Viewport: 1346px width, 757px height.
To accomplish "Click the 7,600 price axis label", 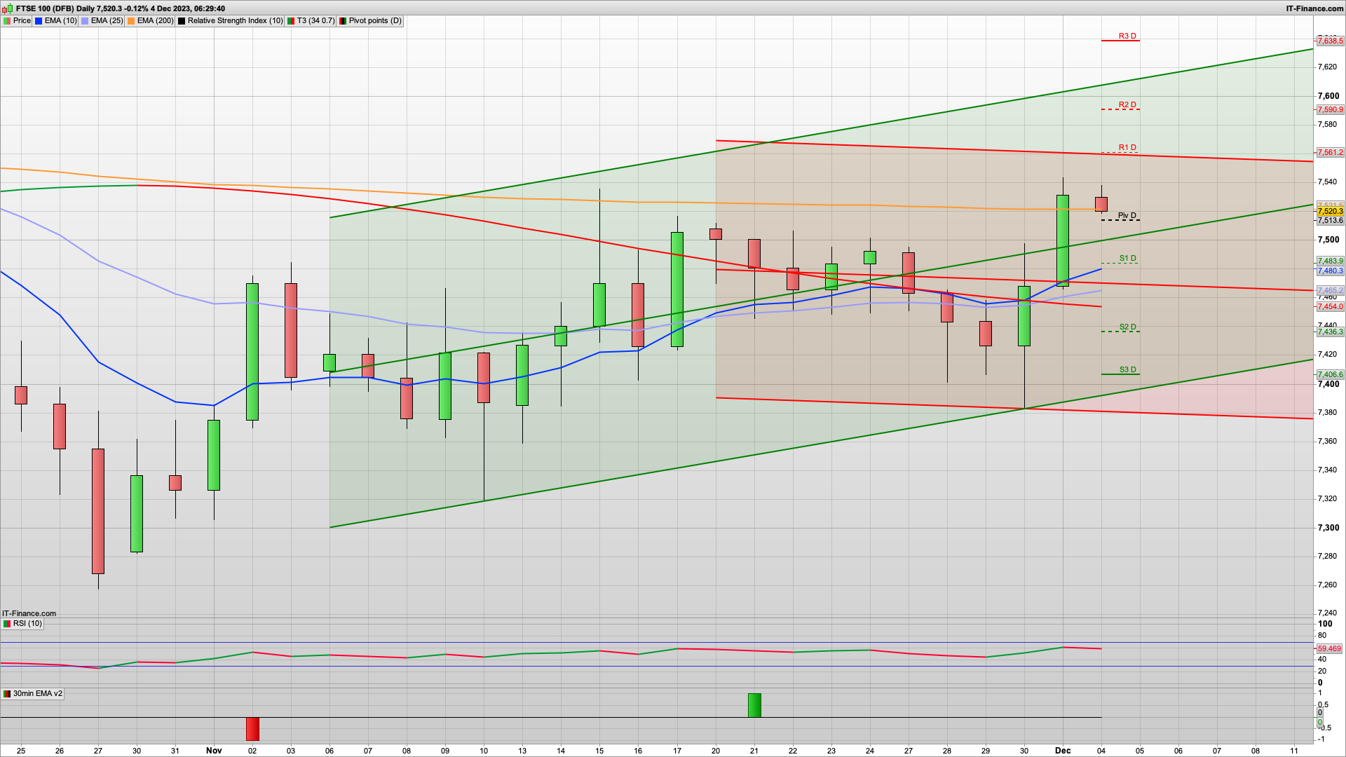I will 1328,96.
